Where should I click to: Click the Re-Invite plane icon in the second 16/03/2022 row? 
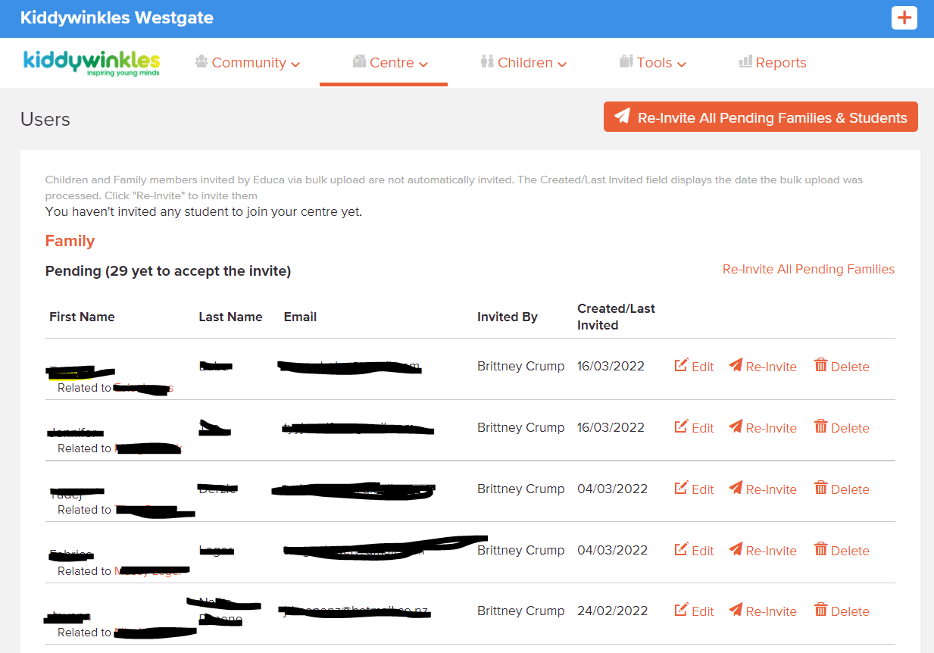click(736, 426)
